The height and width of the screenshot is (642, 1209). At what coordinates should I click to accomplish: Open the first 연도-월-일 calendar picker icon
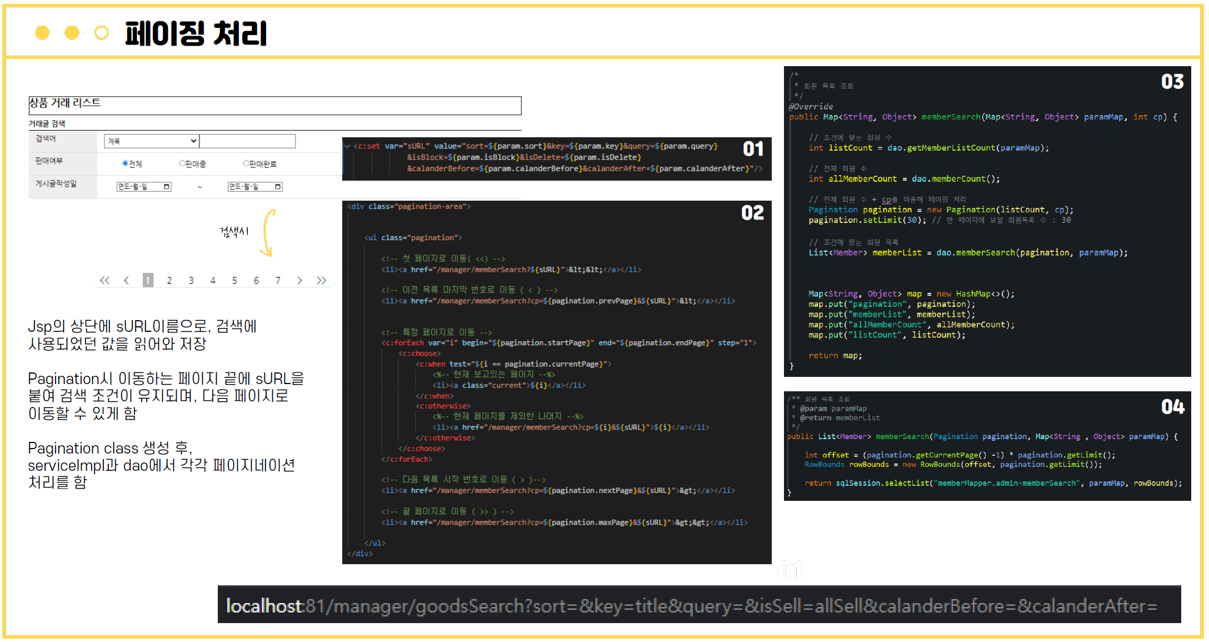168,187
